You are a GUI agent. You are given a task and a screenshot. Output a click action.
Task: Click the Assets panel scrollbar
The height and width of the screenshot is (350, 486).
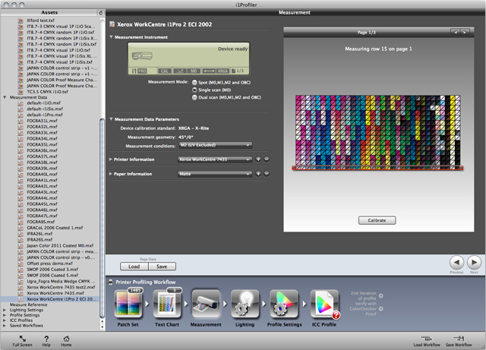point(103,219)
